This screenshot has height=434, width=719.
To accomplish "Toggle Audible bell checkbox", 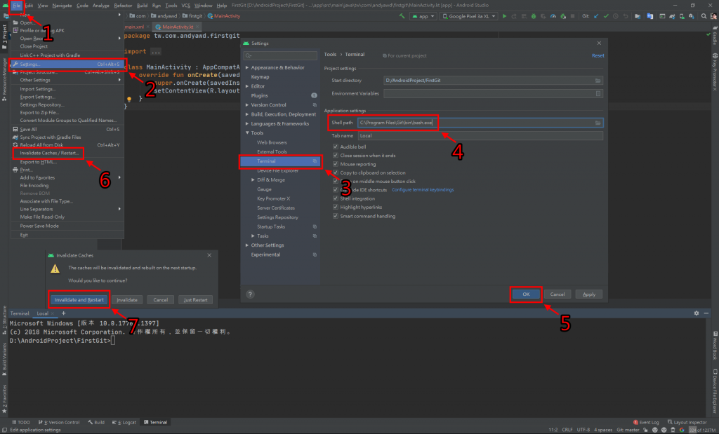I will tap(335, 147).
